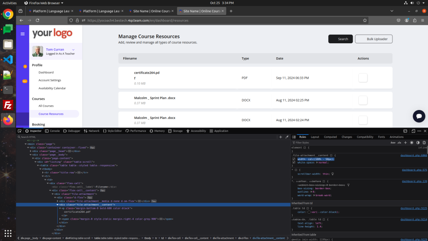This screenshot has height=241, width=428.
Task: Expand the tr title-row node
Action: (43, 173)
